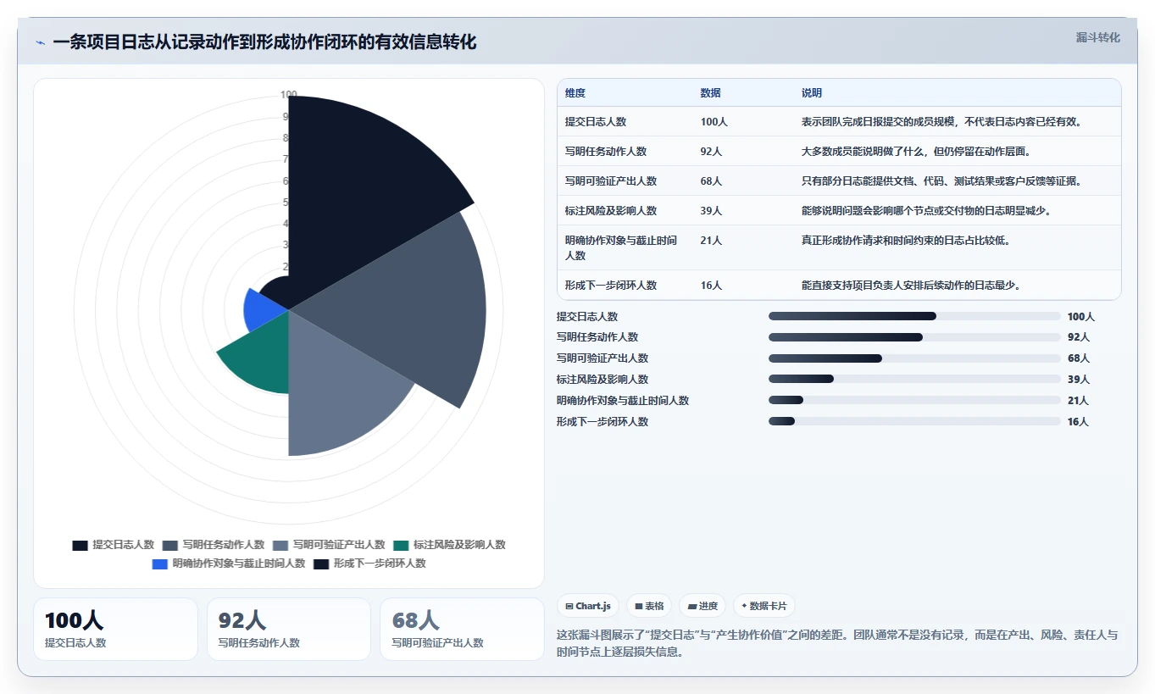
Task: Click description 真正形成协作请求和时间约束的日志占比较低
Action: [906, 241]
